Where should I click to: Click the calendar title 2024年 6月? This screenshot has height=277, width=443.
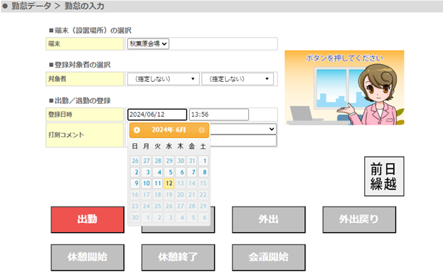(169, 130)
